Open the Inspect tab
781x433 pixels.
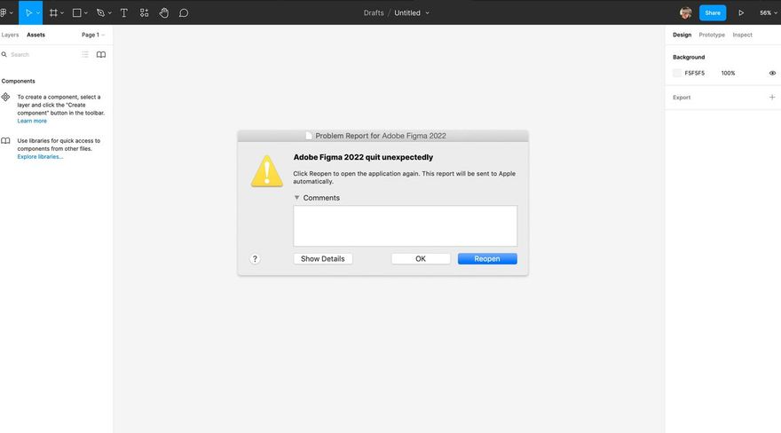tap(742, 35)
